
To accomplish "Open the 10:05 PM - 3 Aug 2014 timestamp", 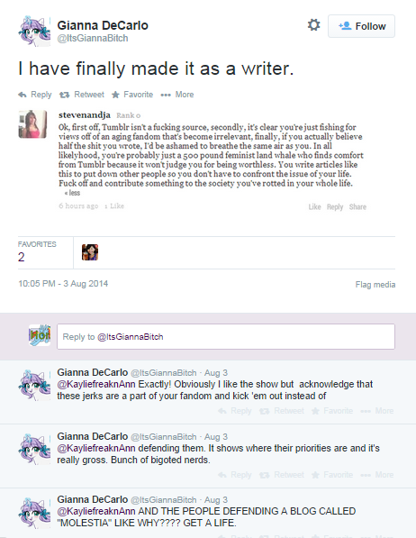I will click(63, 284).
